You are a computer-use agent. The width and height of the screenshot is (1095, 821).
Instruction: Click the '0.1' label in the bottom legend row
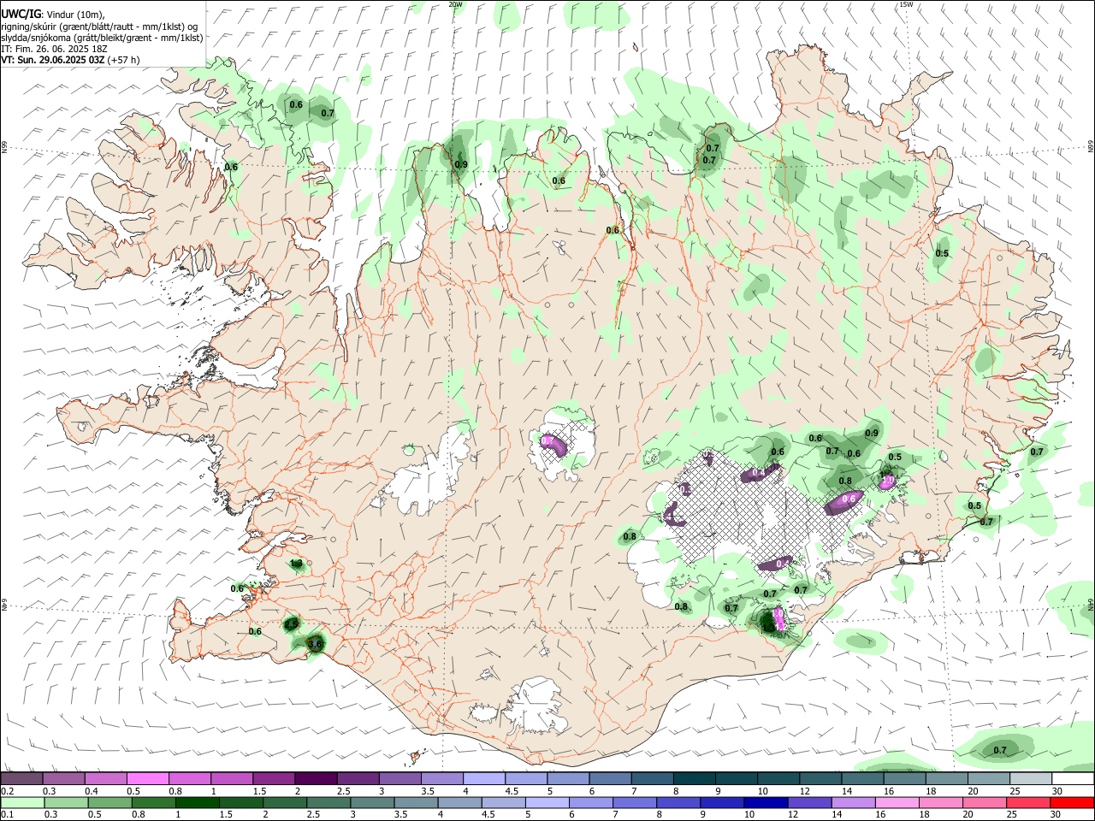pos(7,815)
